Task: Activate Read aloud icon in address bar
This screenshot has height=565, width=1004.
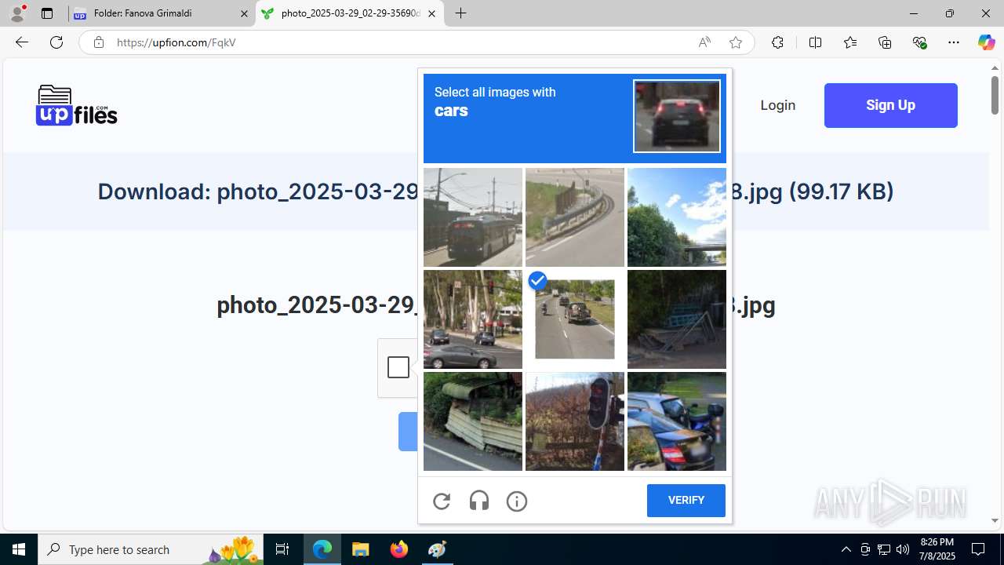Action: pyautogui.click(x=704, y=42)
